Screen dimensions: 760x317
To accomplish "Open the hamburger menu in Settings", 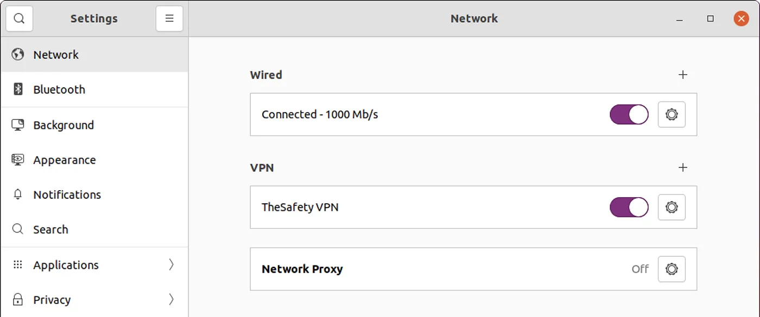I will (x=169, y=18).
